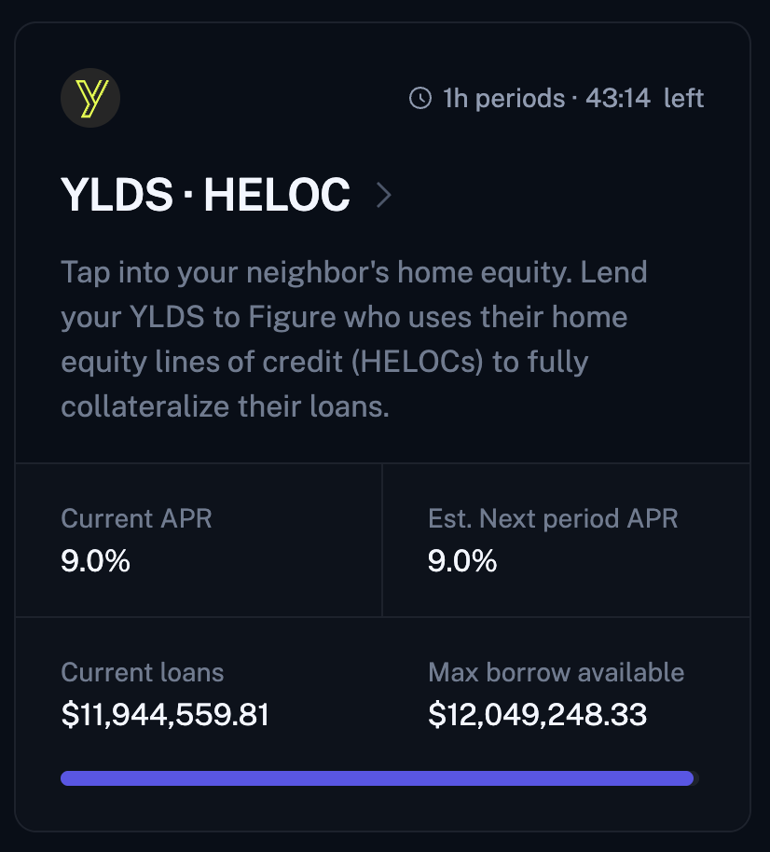770x852 pixels.
Task: Click the Current APR stats cell
Action: [x=199, y=540]
